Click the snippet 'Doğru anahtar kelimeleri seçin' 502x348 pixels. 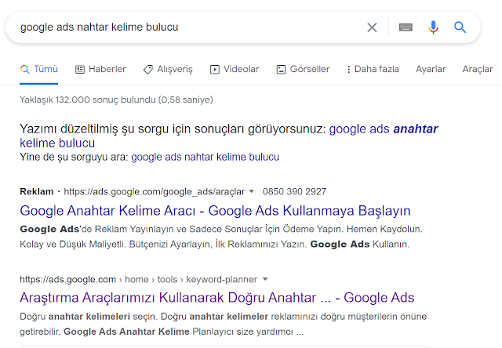pyautogui.click(x=223, y=324)
